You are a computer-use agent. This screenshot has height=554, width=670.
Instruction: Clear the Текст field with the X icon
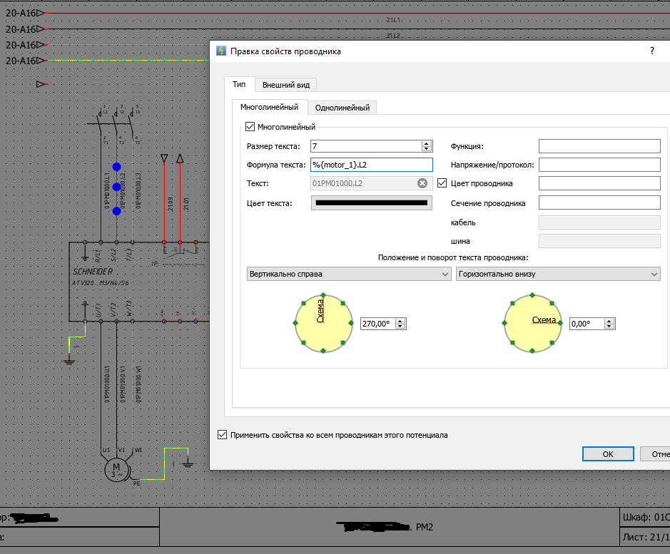[x=422, y=183]
